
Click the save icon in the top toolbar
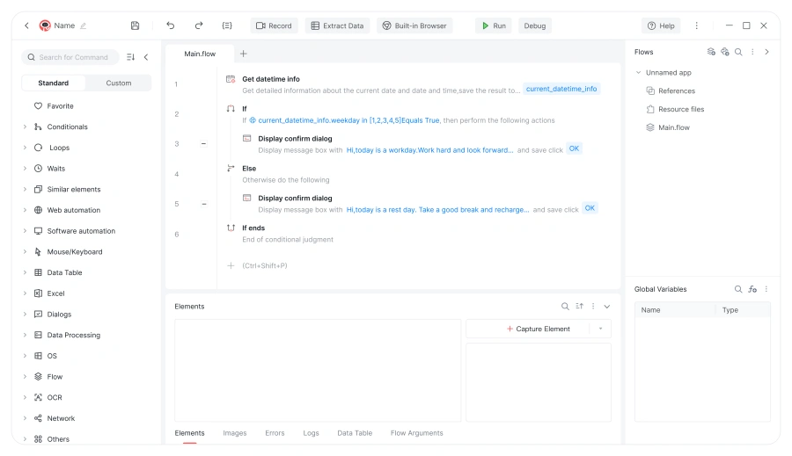point(135,25)
